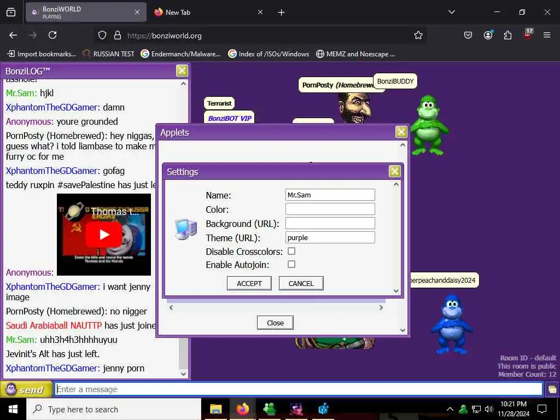
Task: Click the yellow icon right of message box
Action: pos(552,389)
